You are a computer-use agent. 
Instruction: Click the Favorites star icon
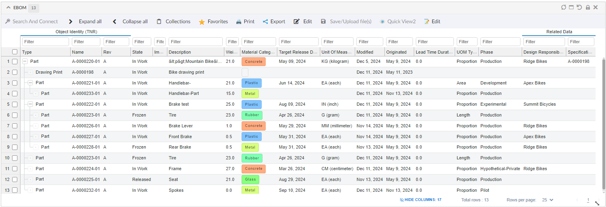[x=202, y=22]
